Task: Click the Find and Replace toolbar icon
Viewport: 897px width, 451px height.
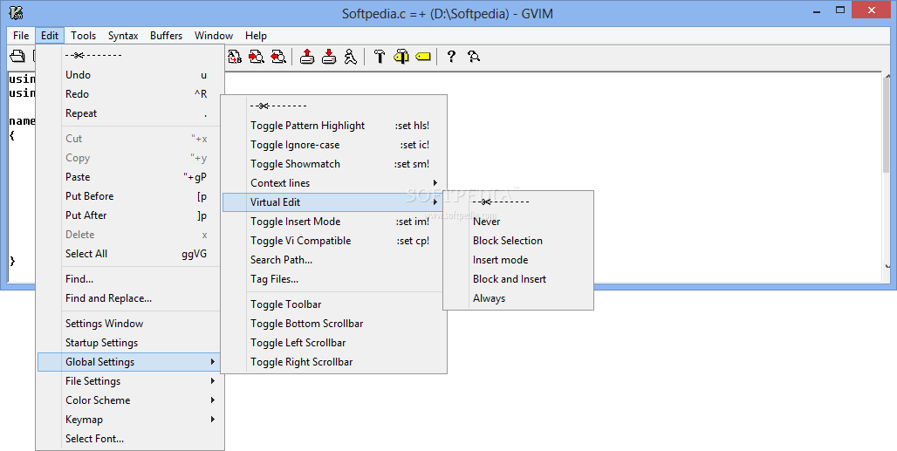Action: [x=235, y=56]
